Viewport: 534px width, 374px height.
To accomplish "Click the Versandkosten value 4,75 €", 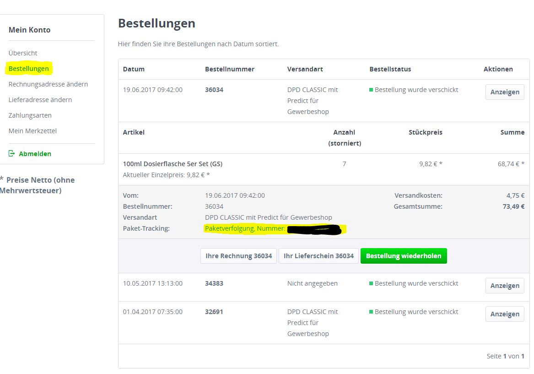I will click(515, 195).
